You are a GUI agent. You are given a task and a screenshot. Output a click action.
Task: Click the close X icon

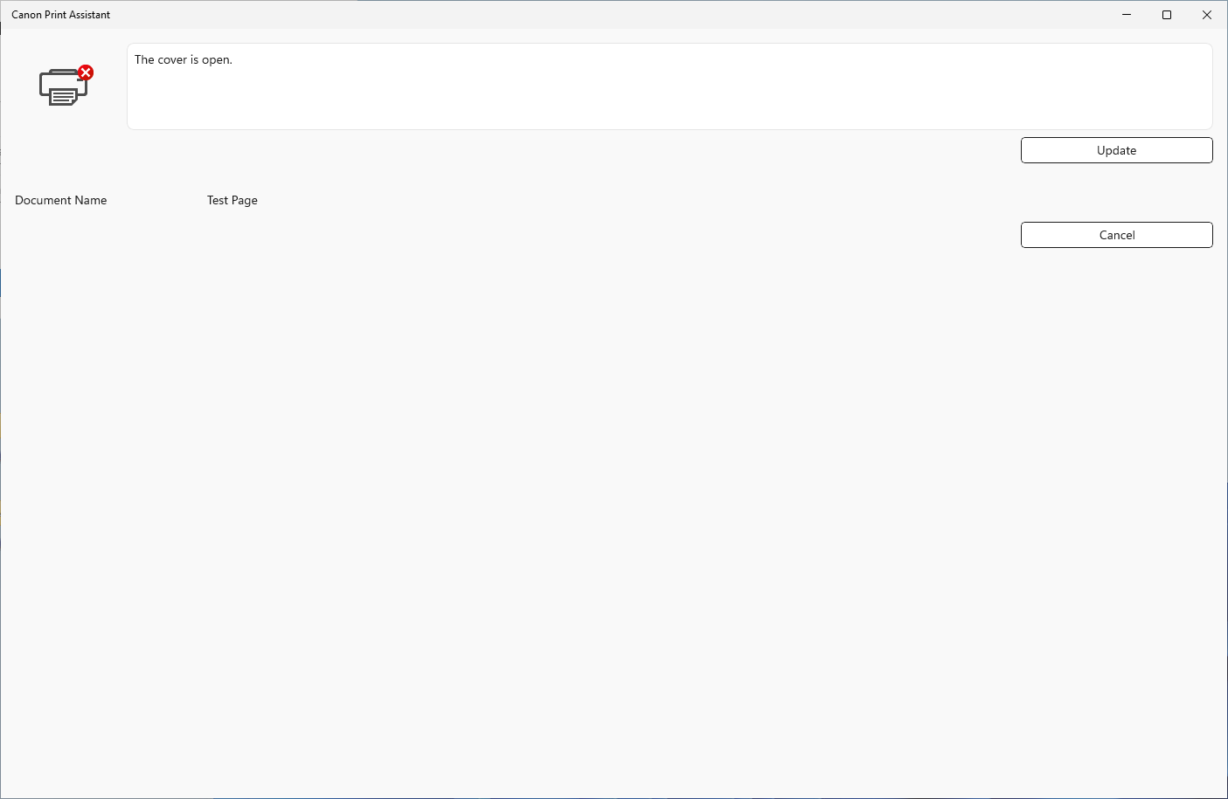1207,15
